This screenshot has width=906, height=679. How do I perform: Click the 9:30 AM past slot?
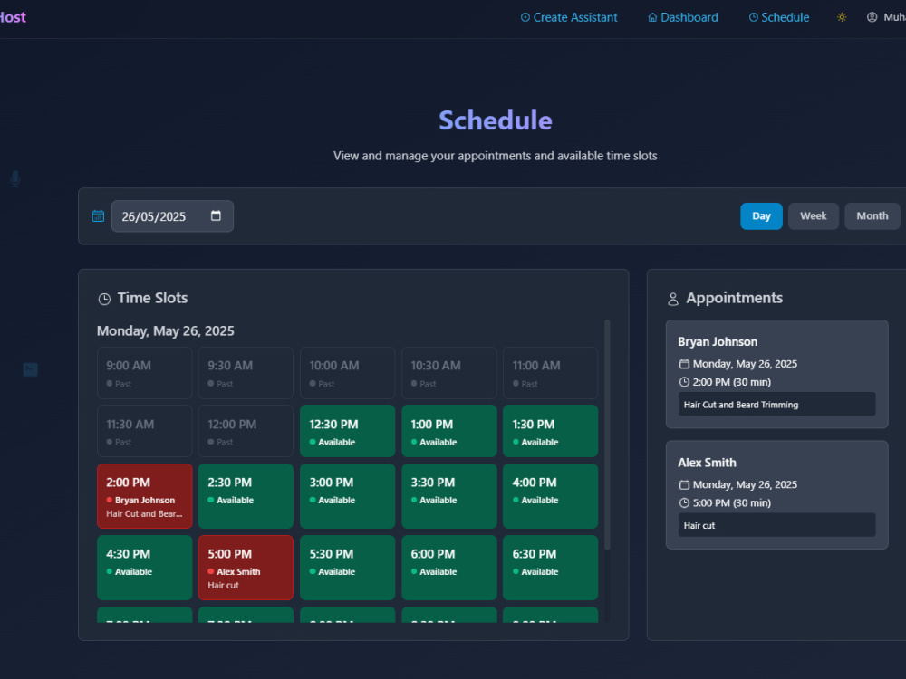246,373
